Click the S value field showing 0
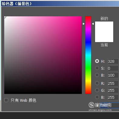Screen dimensions: 119x119 point(113,68)
